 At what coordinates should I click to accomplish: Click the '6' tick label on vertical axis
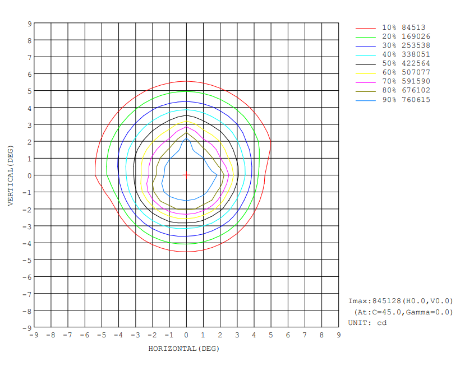coord(29,74)
